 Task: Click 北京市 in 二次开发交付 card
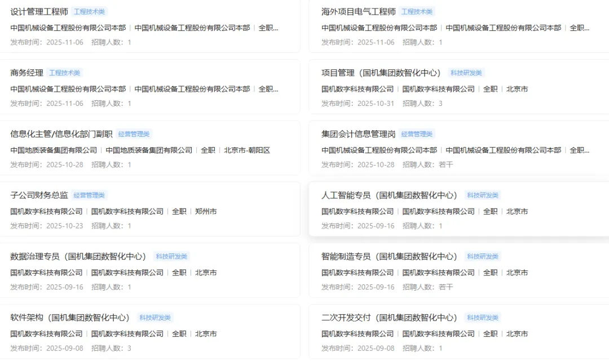coord(517,334)
